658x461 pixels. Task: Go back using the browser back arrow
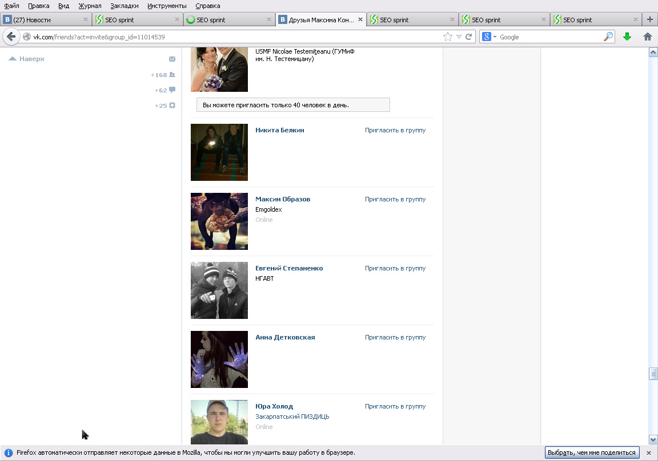[11, 37]
